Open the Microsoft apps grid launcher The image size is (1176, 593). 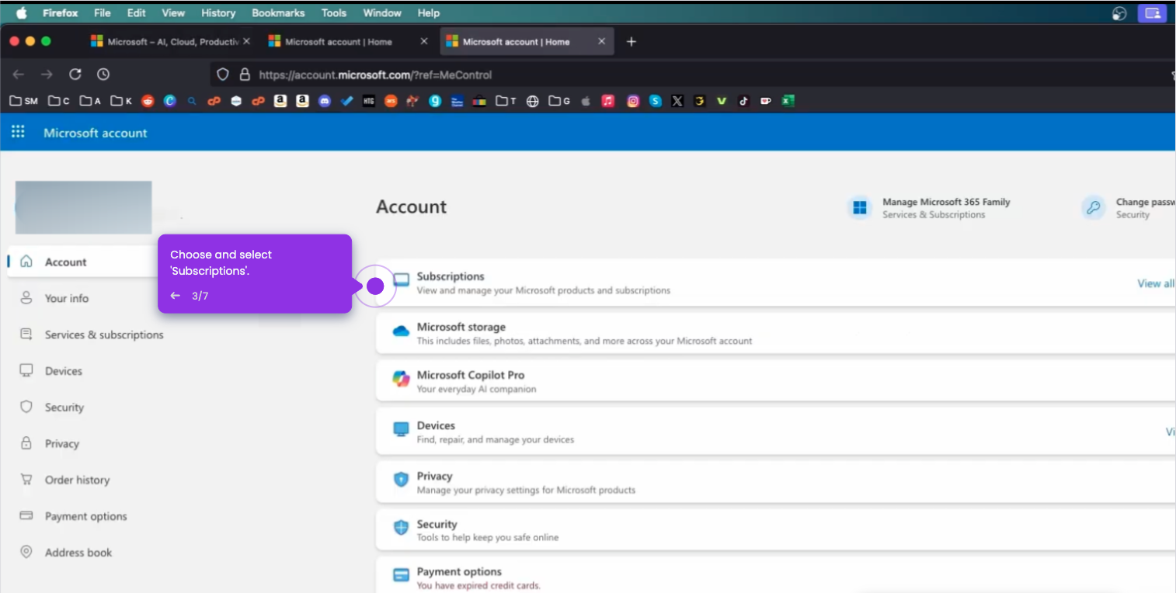tap(18, 133)
